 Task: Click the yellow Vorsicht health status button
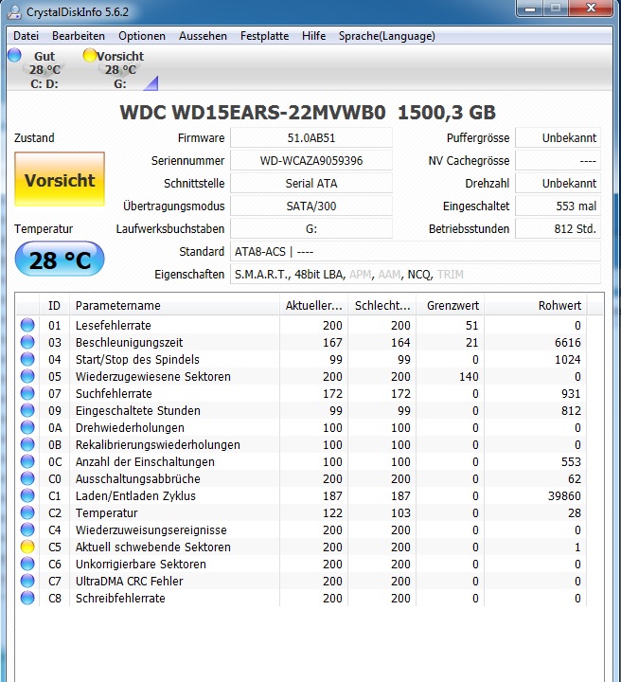60,179
